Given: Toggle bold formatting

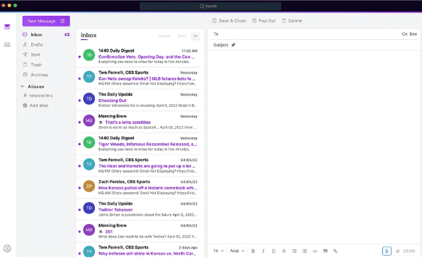Looking at the screenshot, I should 253,251.
